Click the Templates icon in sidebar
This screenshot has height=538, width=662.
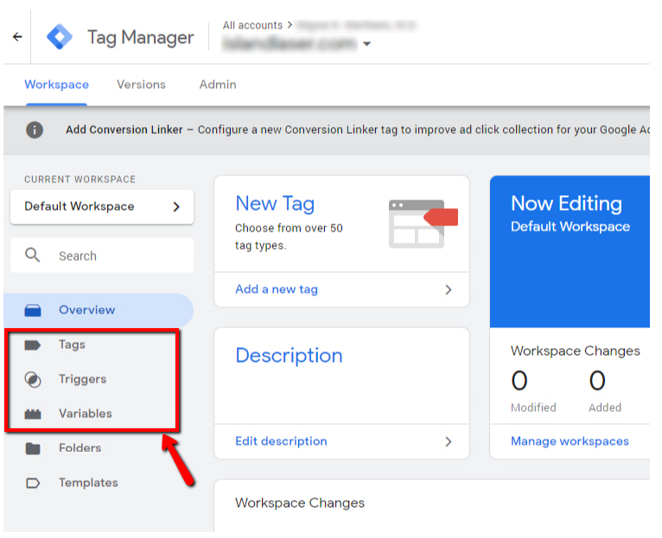[x=33, y=483]
